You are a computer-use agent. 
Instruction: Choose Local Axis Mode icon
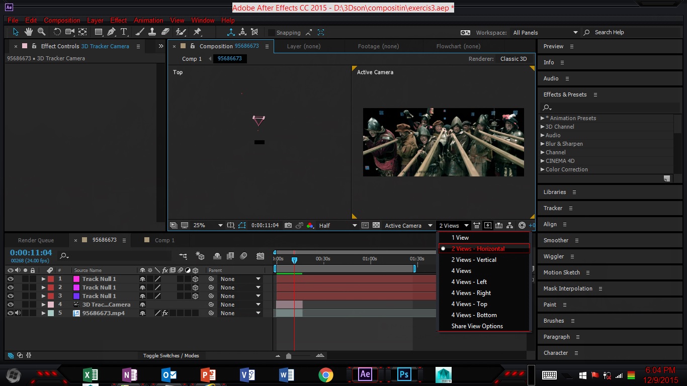[x=231, y=32]
